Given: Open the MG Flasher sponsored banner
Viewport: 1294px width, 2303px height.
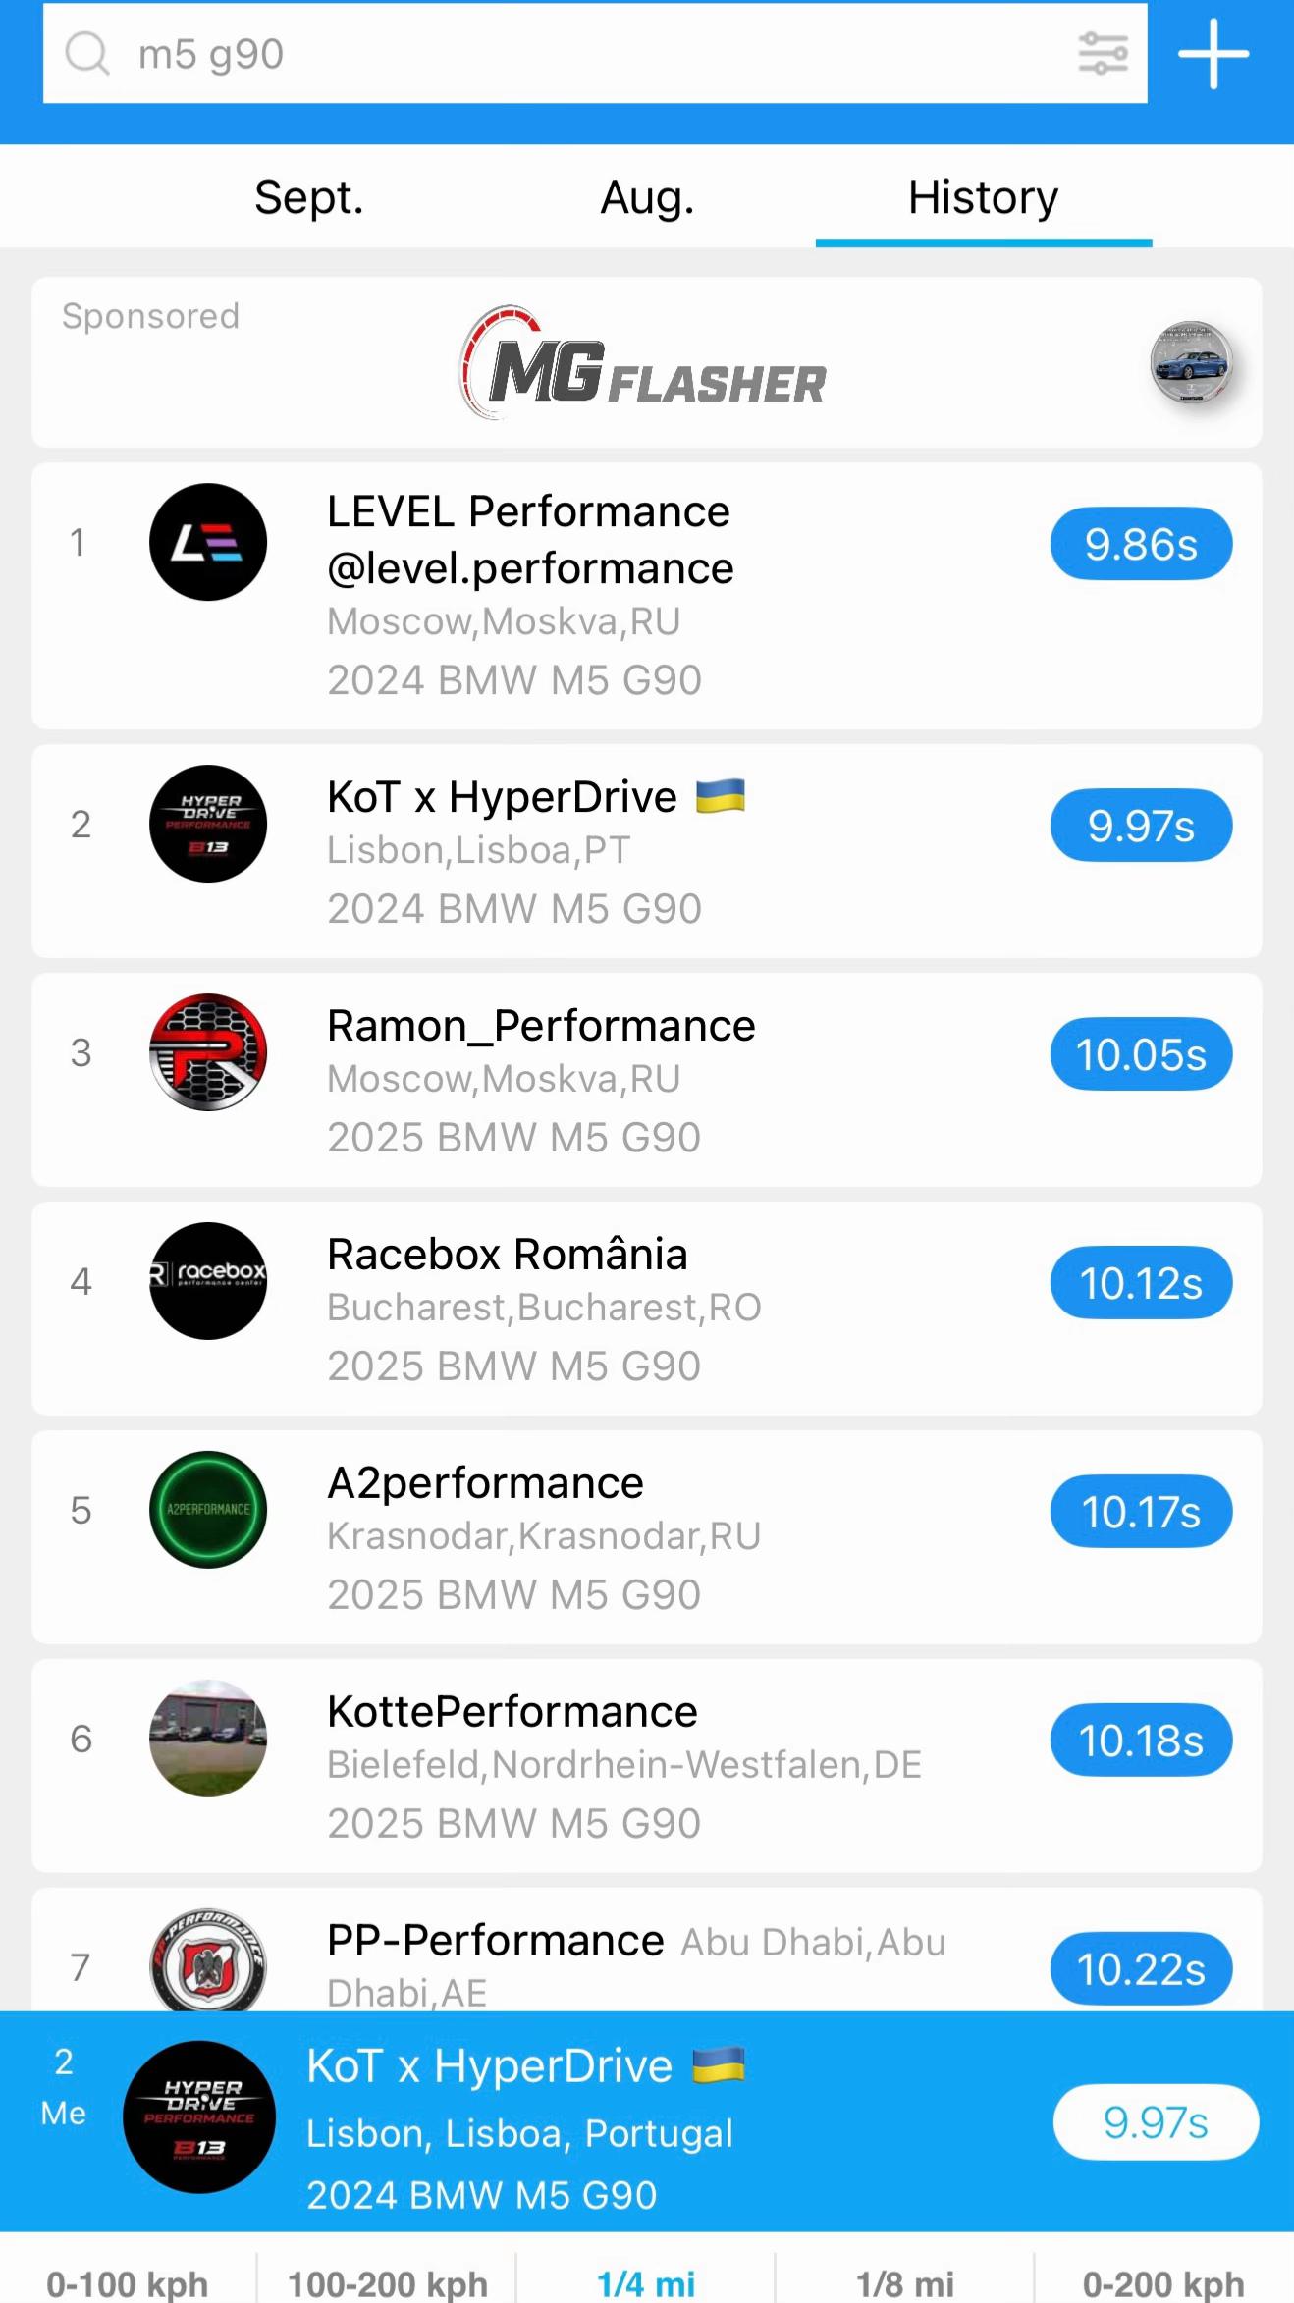Looking at the screenshot, I should [646, 362].
